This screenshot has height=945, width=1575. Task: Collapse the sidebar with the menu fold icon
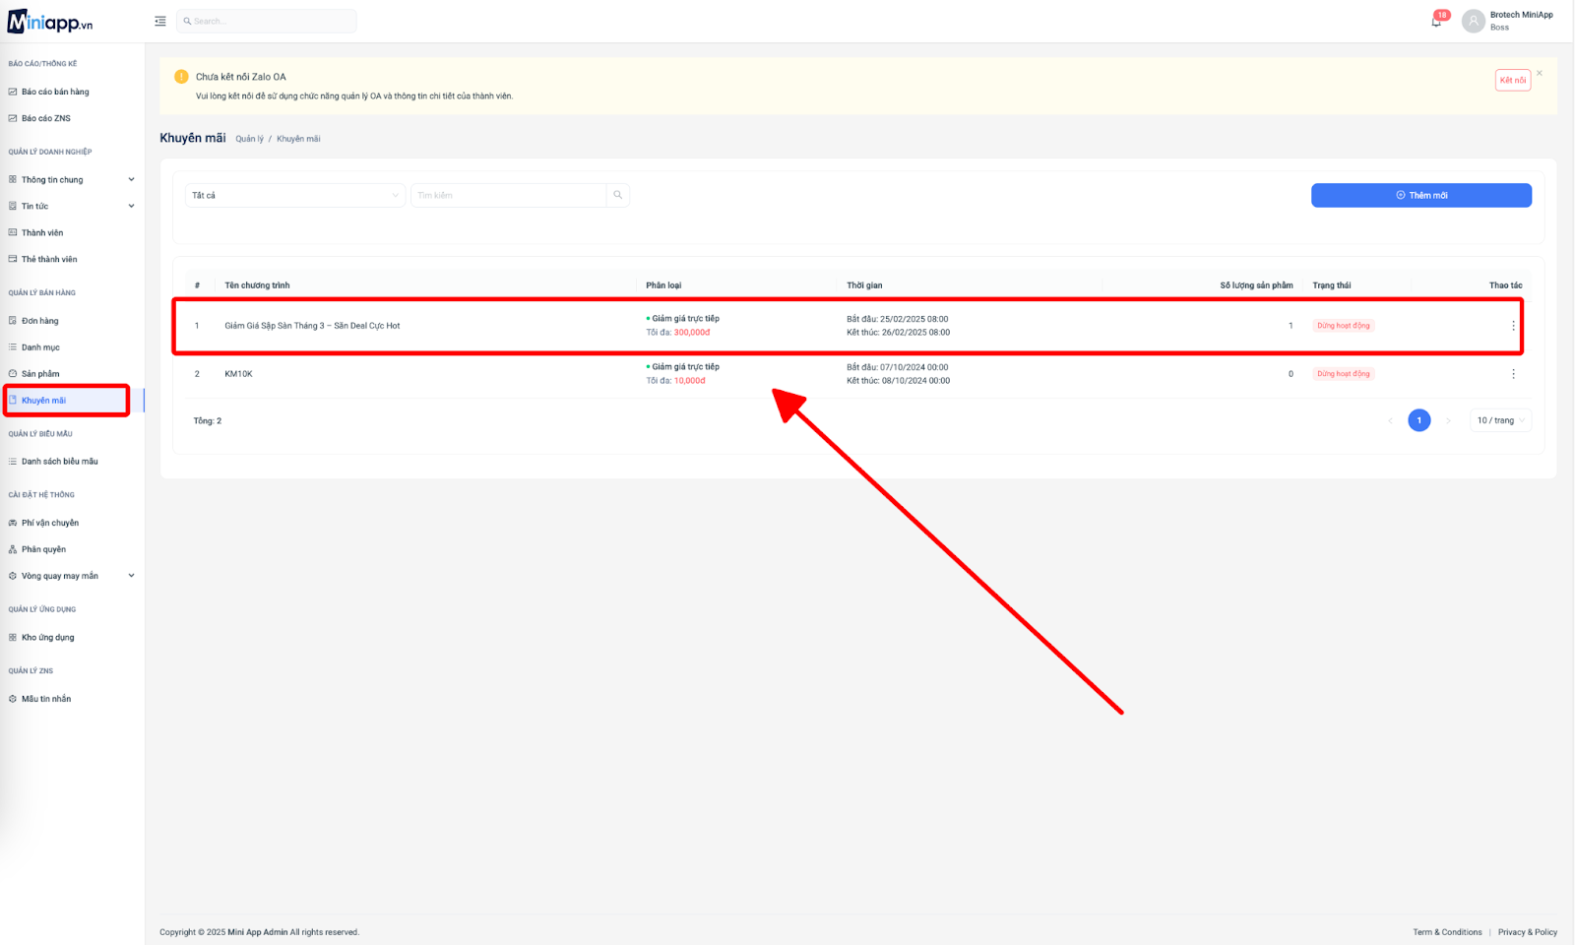point(160,21)
